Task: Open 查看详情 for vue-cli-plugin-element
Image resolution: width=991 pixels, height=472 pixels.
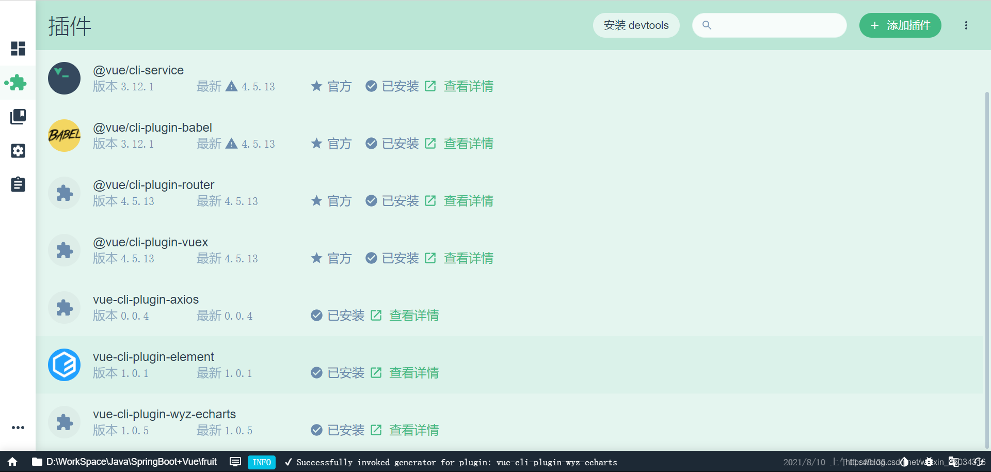Action: pyautogui.click(x=405, y=373)
